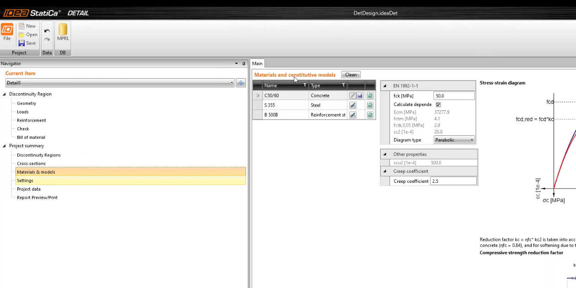Collapse the EN 1992-1-1 property group
Screen dimensions: 576x288
[384, 85]
